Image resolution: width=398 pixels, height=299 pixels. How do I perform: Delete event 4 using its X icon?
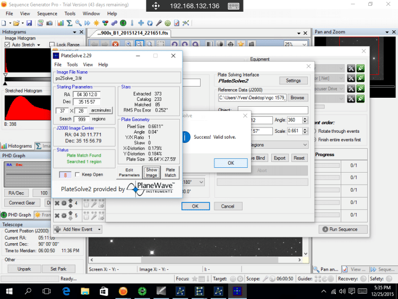[x=57, y=203]
